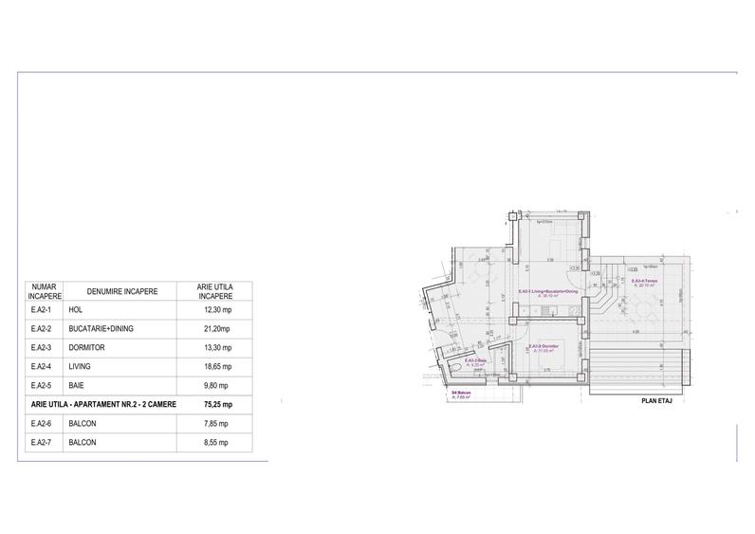Select the '8,55 mp' area value
755x534 pixels.
click(x=216, y=443)
